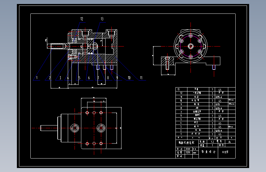266x172 pixels.
Task: Click the first XXX name in title block
Action: coord(188,149)
